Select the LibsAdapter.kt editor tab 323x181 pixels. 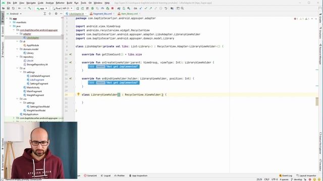[x=76, y=14]
